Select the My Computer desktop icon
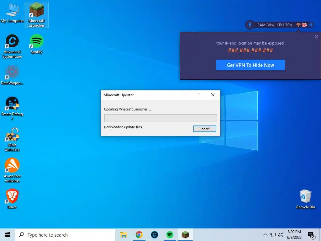The width and height of the screenshot is (321, 241). click(12, 13)
